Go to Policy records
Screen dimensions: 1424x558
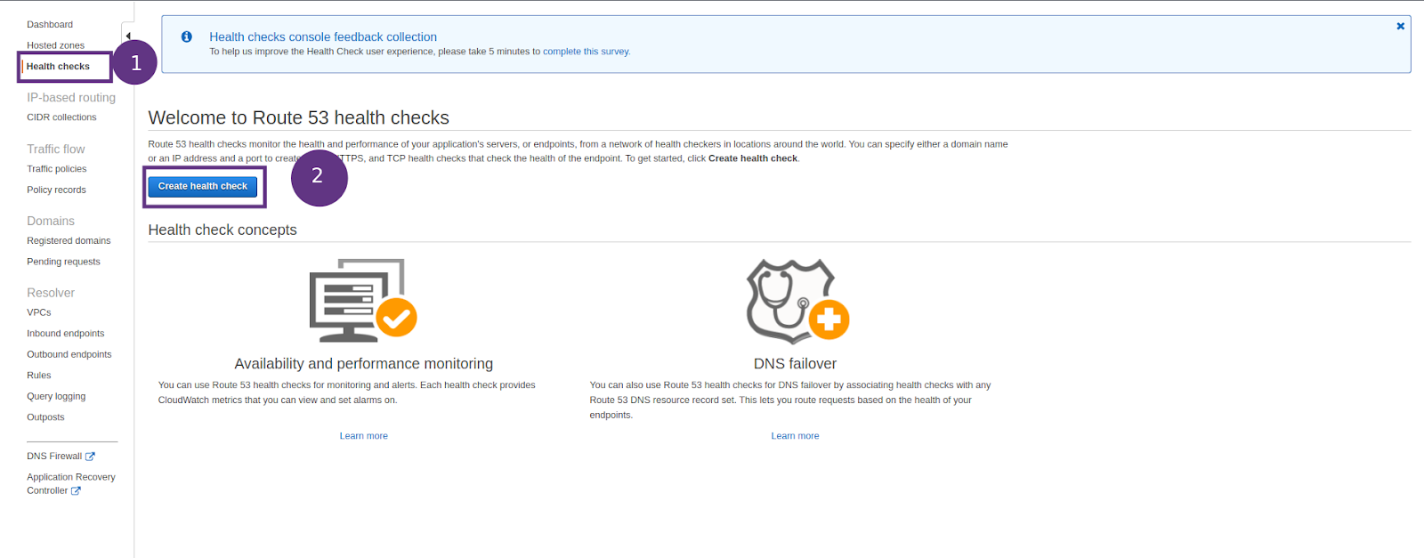pos(56,190)
